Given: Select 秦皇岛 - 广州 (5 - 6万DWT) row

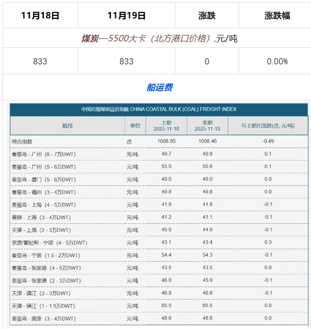Looking at the screenshot, I should [x=159, y=166].
